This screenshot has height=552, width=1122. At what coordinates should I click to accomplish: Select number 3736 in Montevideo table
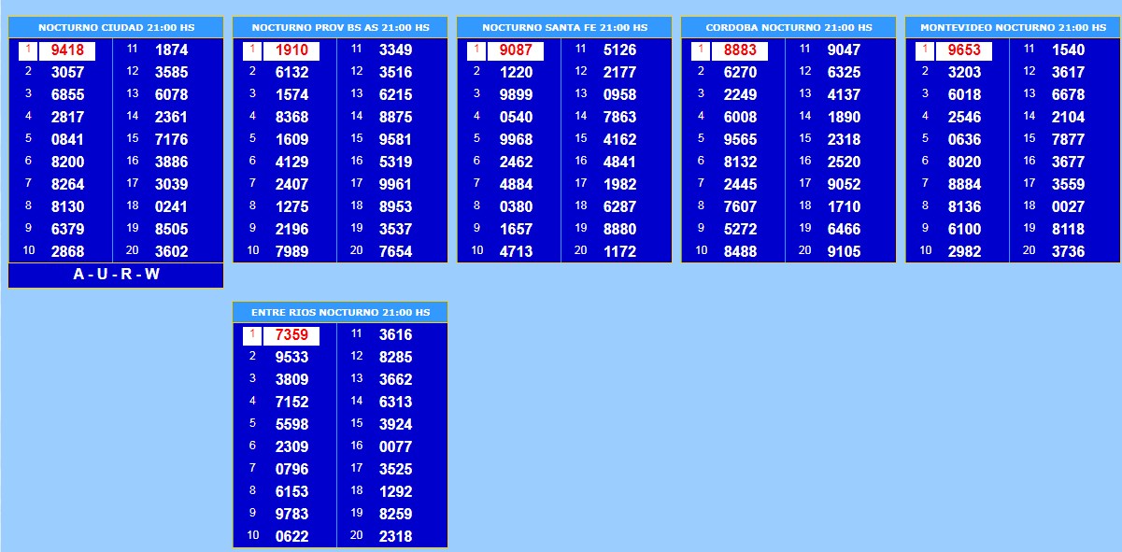coord(1068,251)
